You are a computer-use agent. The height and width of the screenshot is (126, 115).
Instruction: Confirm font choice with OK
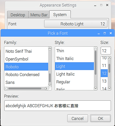(100, 118)
